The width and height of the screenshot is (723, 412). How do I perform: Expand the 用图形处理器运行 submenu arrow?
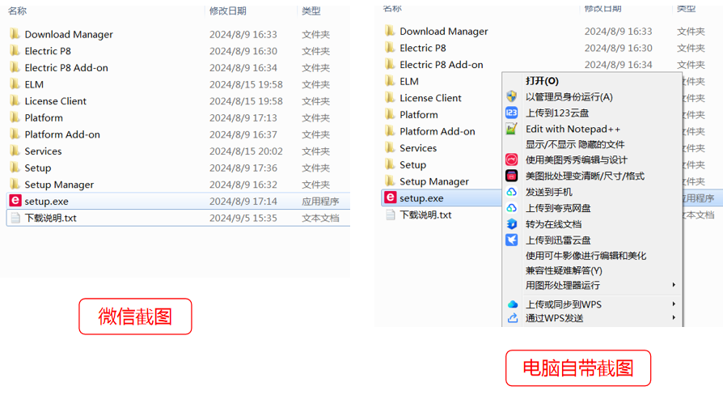[x=674, y=285]
